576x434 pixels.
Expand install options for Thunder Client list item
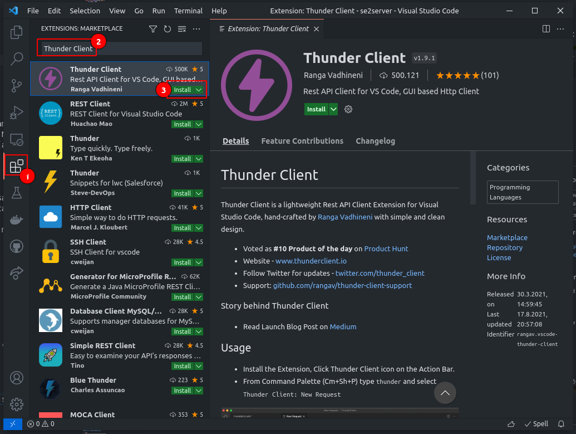[199, 90]
